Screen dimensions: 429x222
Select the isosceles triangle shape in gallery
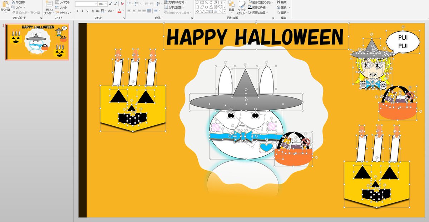click(211, 7)
